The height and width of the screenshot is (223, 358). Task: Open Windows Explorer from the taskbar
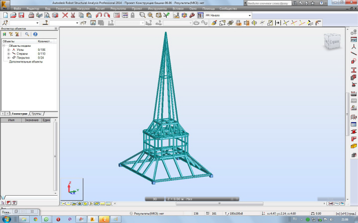tap(24, 219)
